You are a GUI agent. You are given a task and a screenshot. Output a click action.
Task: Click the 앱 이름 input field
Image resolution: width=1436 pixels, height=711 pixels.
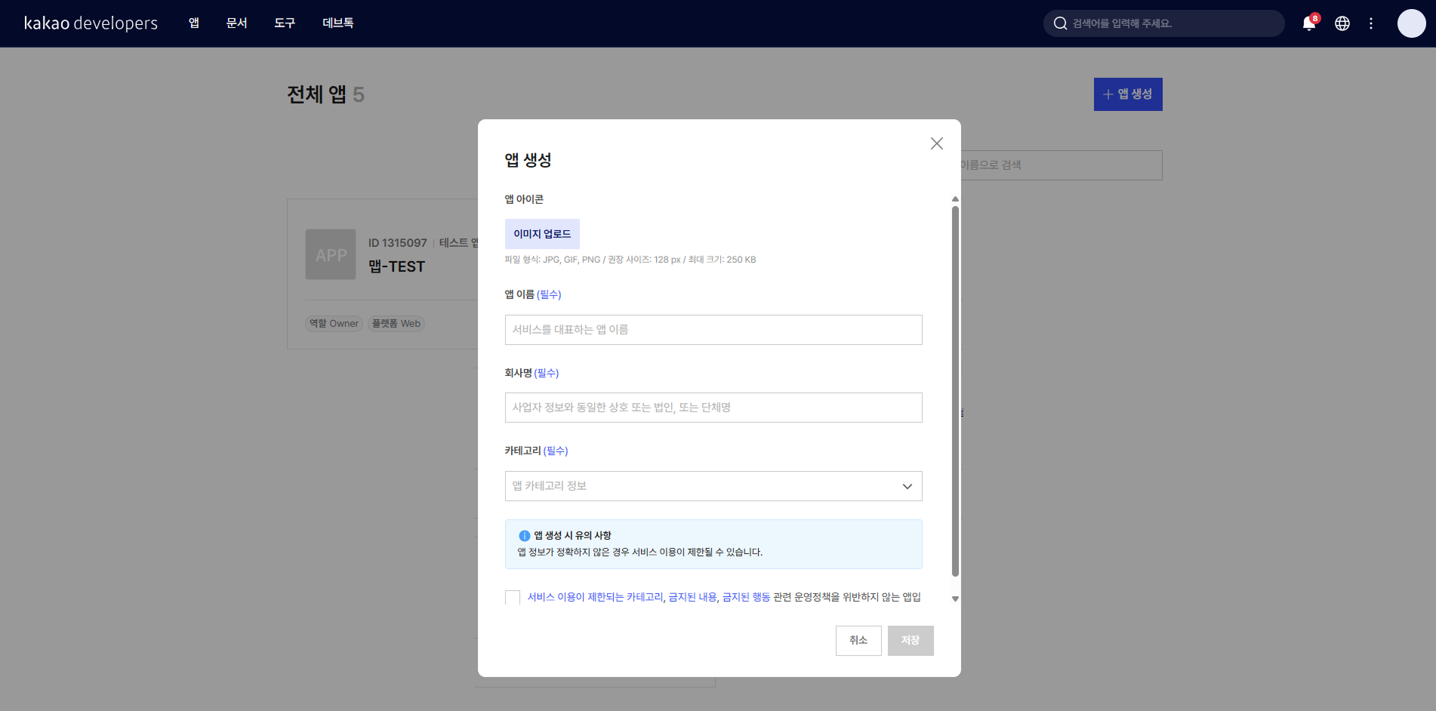click(x=713, y=330)
